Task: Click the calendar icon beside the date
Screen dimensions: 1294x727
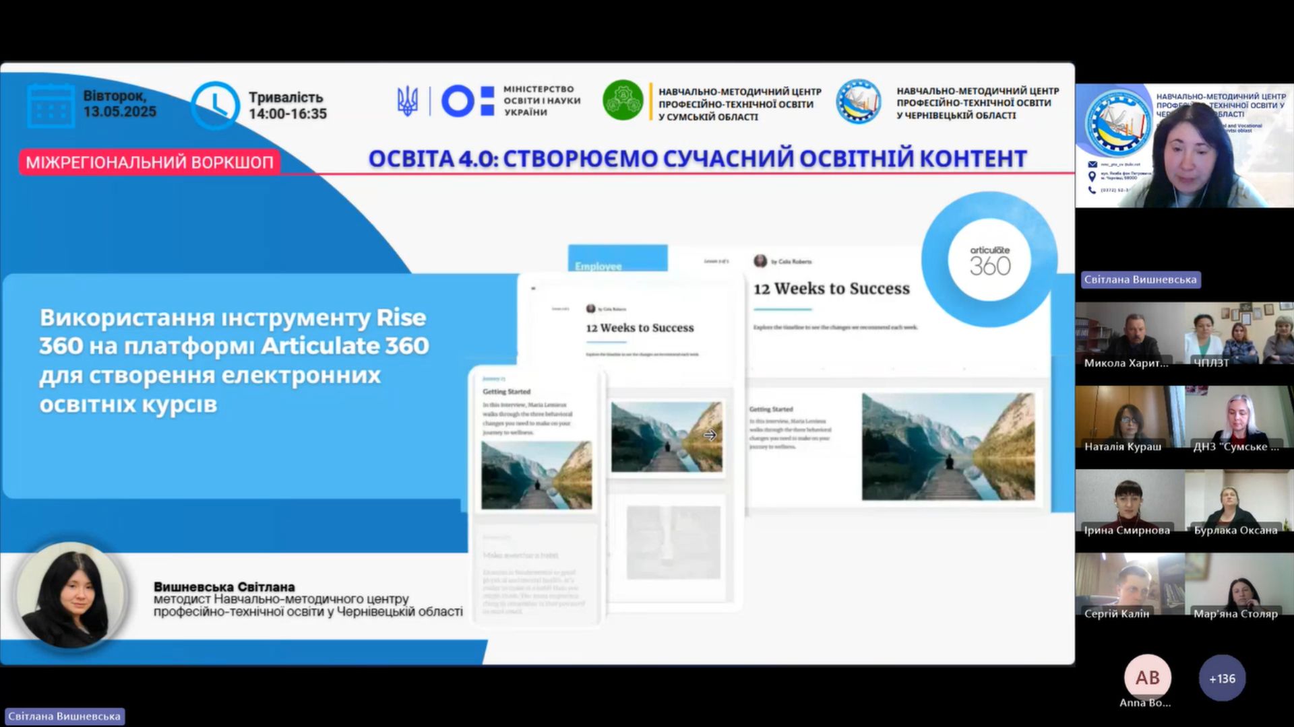Action: click(51, 106)
